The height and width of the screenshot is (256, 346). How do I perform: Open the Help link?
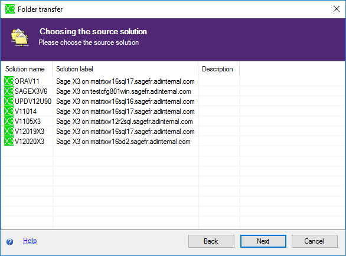click(30, 241)
